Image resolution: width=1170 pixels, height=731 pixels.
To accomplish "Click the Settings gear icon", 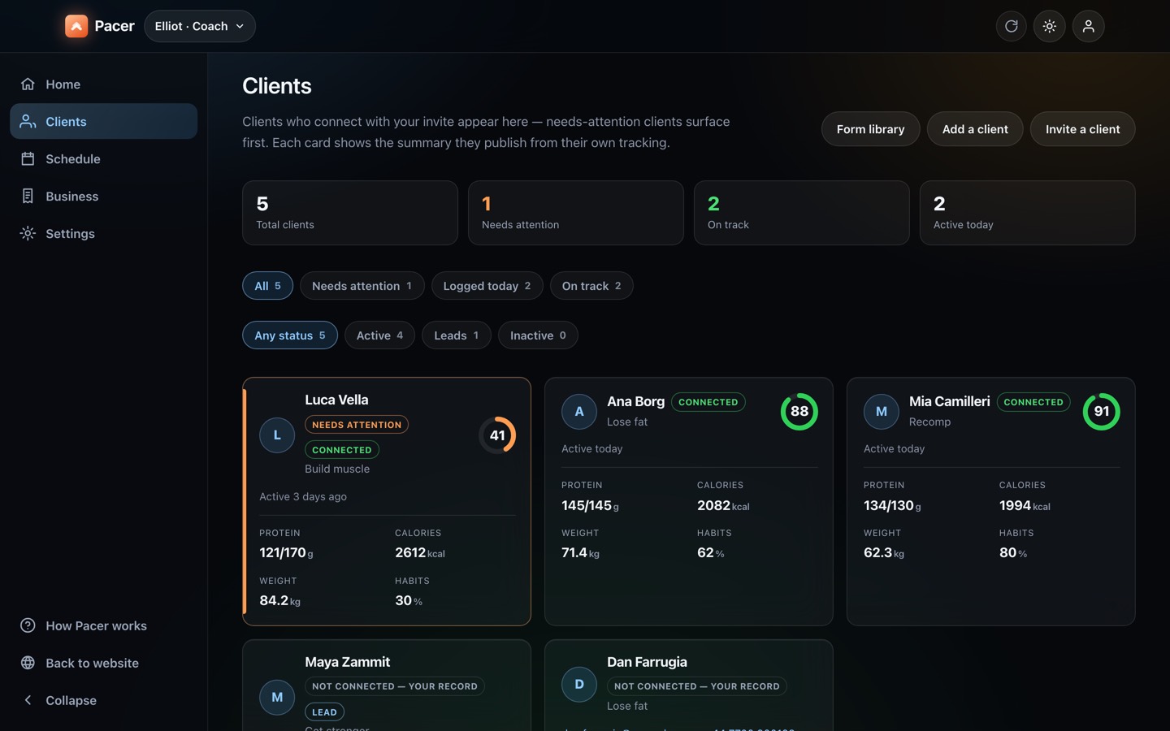I will [x=28, y=233].
